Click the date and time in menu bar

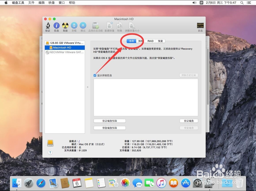pyautogui.click(x=221, y=3)
